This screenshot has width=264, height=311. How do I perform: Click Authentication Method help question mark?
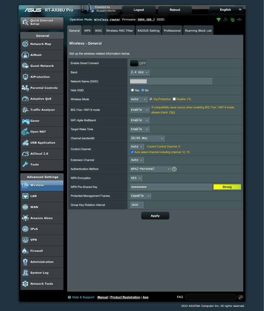tap(174, 169)
